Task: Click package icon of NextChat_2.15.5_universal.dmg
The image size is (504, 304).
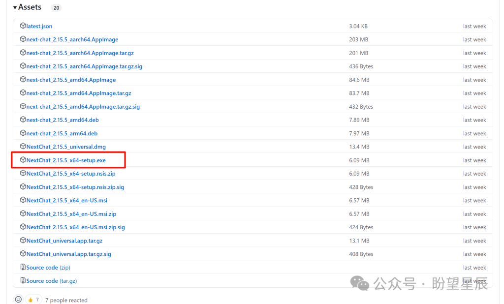Action: tap(23, 146)
